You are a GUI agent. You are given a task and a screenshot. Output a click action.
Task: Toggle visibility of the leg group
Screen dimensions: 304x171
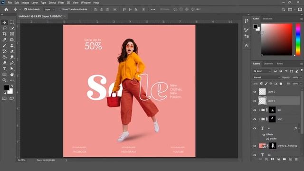pyautogui.click(x=255, y=110)
